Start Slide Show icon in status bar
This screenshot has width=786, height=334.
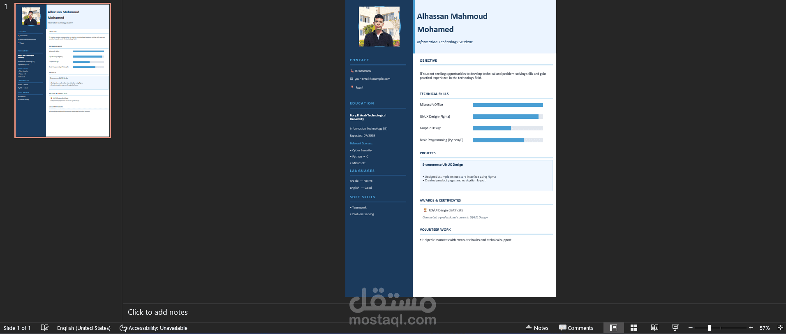point(675,328)
